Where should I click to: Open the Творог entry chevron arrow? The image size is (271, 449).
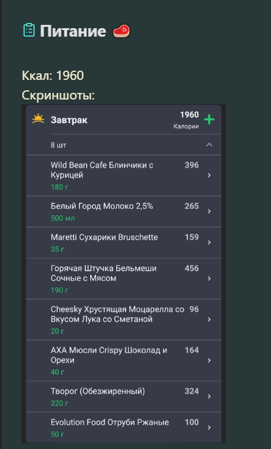click(x=210, y=397)
